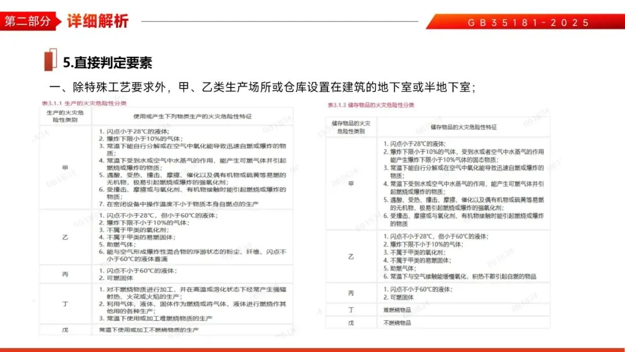Select "1. 闪点不小于60℃的液体" in production table

(x=138, y=271)
